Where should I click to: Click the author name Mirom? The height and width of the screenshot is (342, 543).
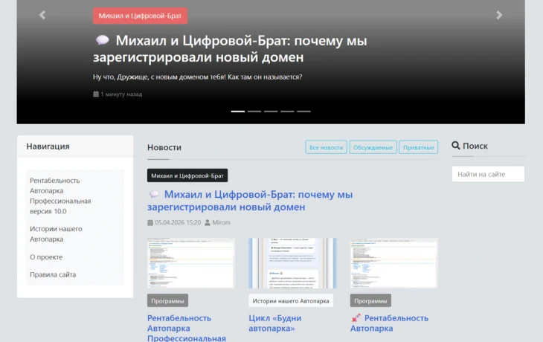tap(221, 222)
